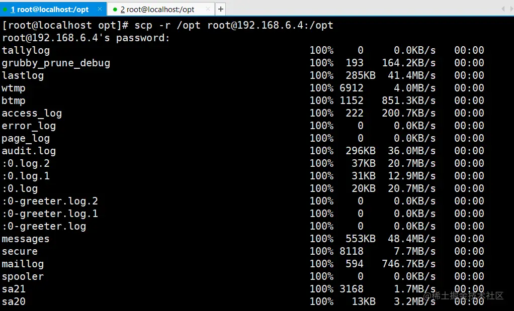
Task: Open a new tab with plus button
Action: pos(221,9)
